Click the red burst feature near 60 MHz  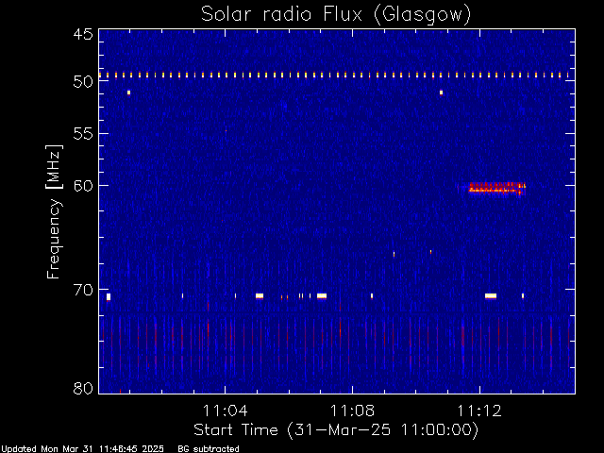[497, 189]
